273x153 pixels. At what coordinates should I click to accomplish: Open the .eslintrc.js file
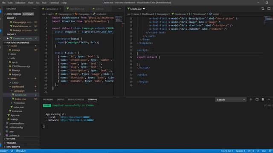coord(14,136)
